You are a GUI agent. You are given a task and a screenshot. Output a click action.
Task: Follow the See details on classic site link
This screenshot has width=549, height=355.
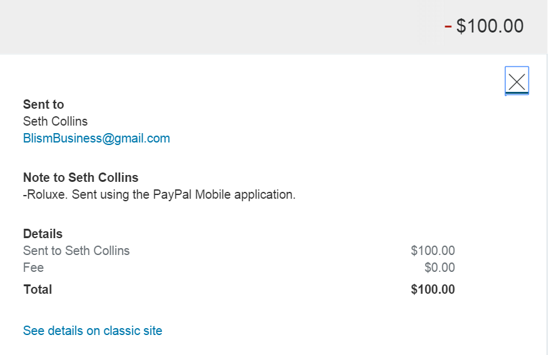[93, 331]
